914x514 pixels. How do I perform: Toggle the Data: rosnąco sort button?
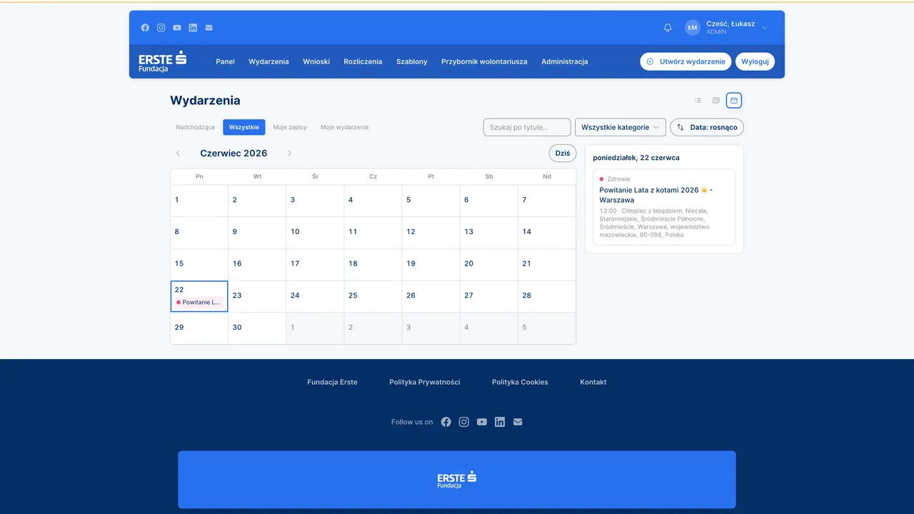pyautogui.click(x=707, y=127)
